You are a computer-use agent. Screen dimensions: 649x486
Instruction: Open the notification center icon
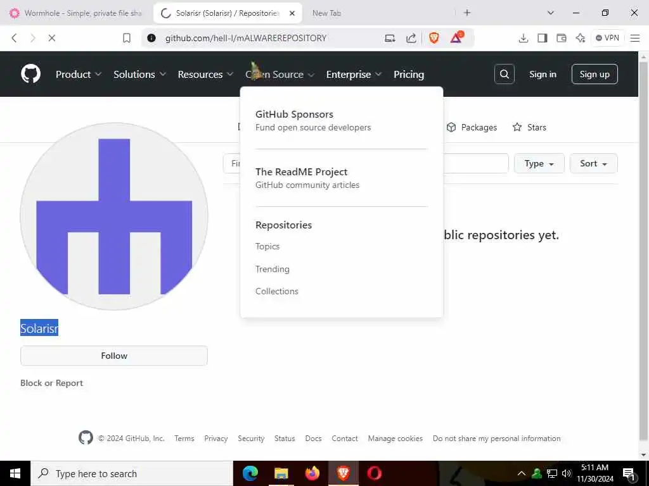(628, 473)
